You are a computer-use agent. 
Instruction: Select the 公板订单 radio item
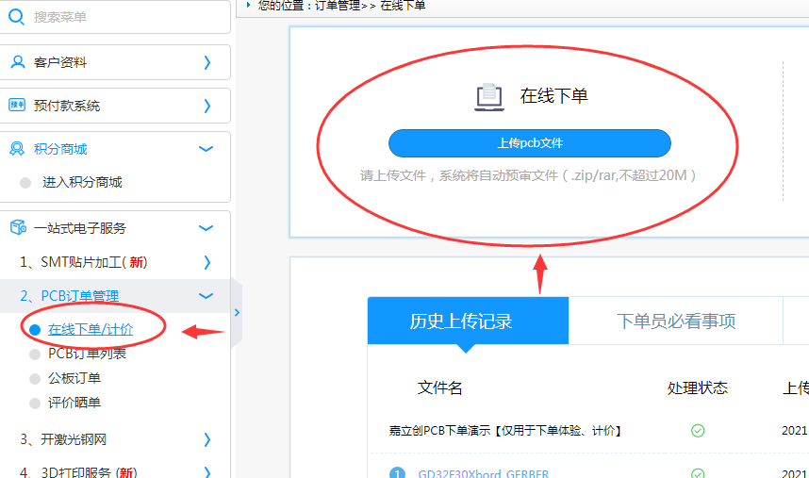(35, 378)
